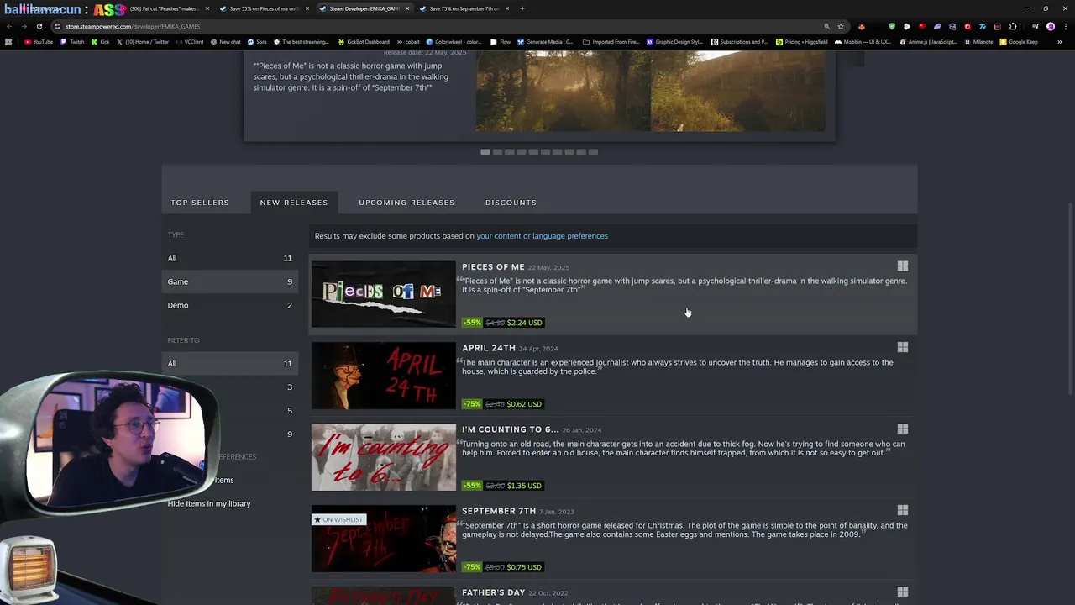Filter type by Game

coord(229,281)
